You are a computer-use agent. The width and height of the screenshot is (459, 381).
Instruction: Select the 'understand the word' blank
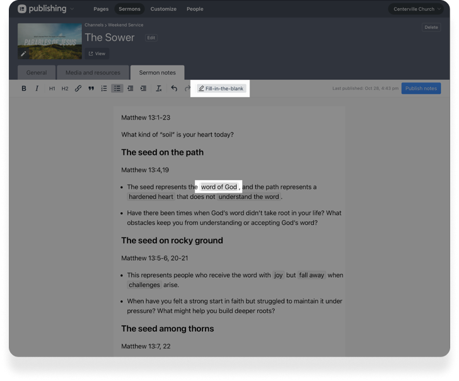(249, 196)
